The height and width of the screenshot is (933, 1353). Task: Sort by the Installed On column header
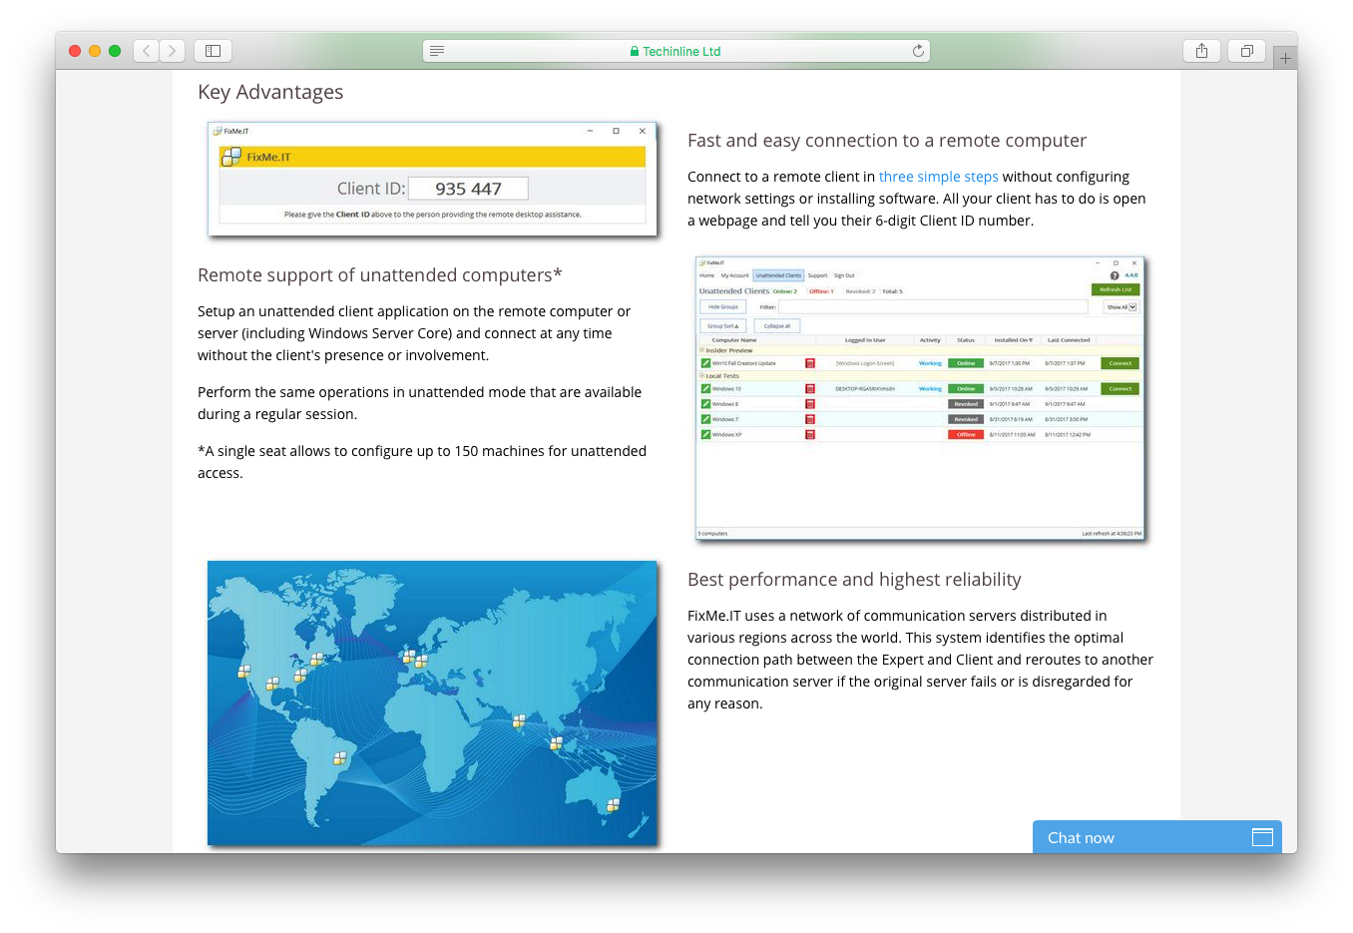click(1014, 340)
